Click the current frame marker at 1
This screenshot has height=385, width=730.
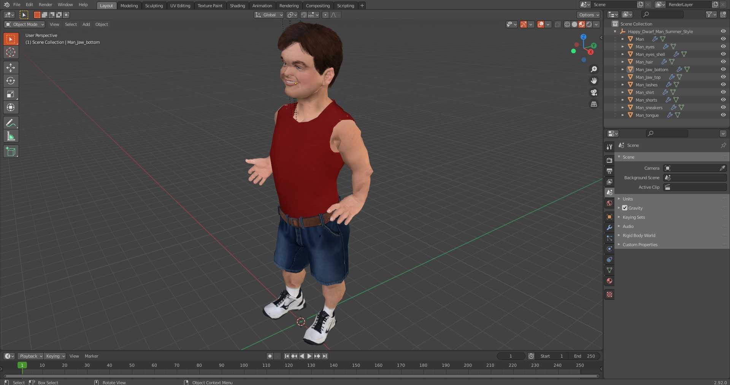pos(22,365)
